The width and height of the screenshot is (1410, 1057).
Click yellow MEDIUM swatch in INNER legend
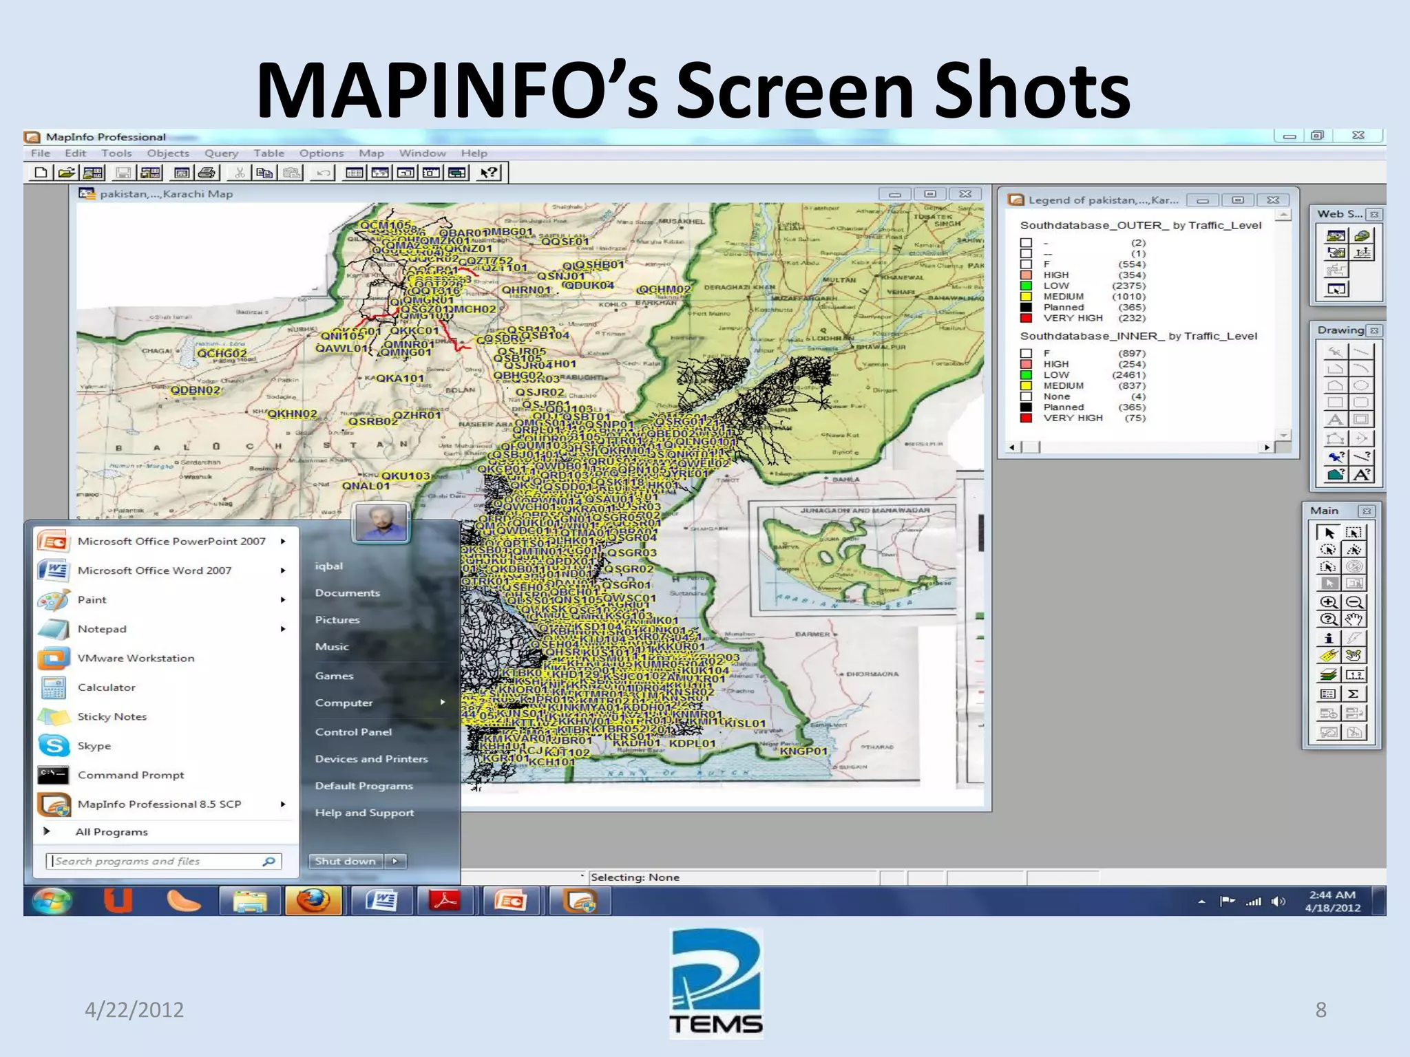1026,386
